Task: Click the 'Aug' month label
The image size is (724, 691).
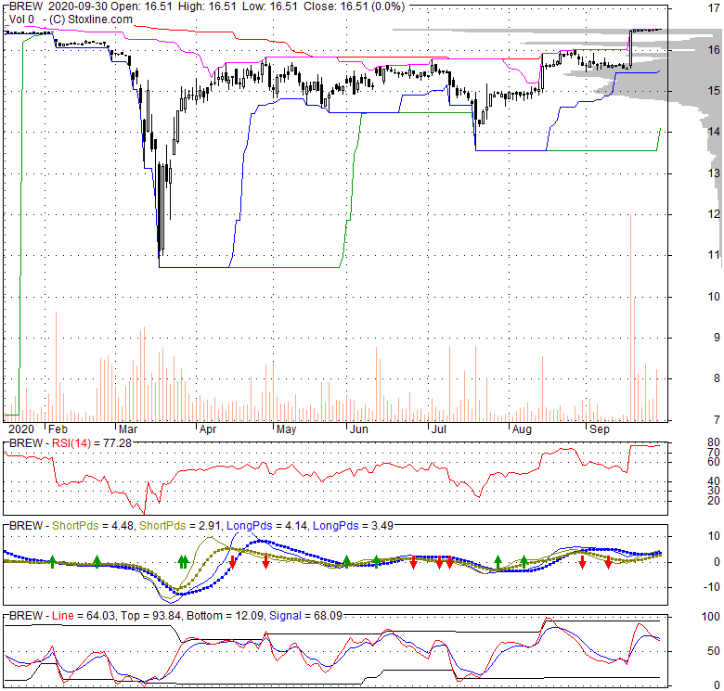Action: [522, 429]
